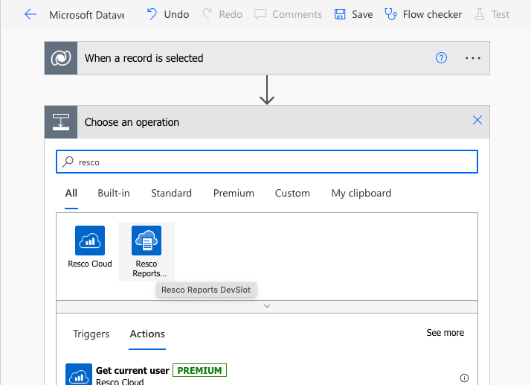Open the Custom connectors tab
531x385 pixels.
click(x=292, y=193)
